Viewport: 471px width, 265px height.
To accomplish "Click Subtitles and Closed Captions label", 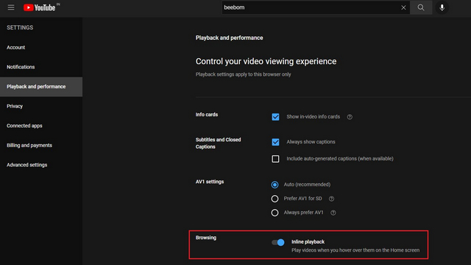I will coord(218,144).
